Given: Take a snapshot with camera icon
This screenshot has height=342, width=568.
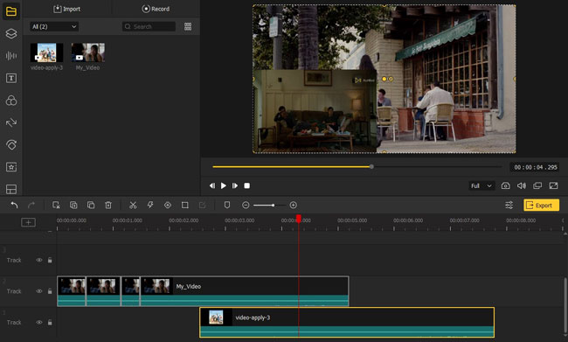Looking at the screenshot, I should tap(505, 185).
